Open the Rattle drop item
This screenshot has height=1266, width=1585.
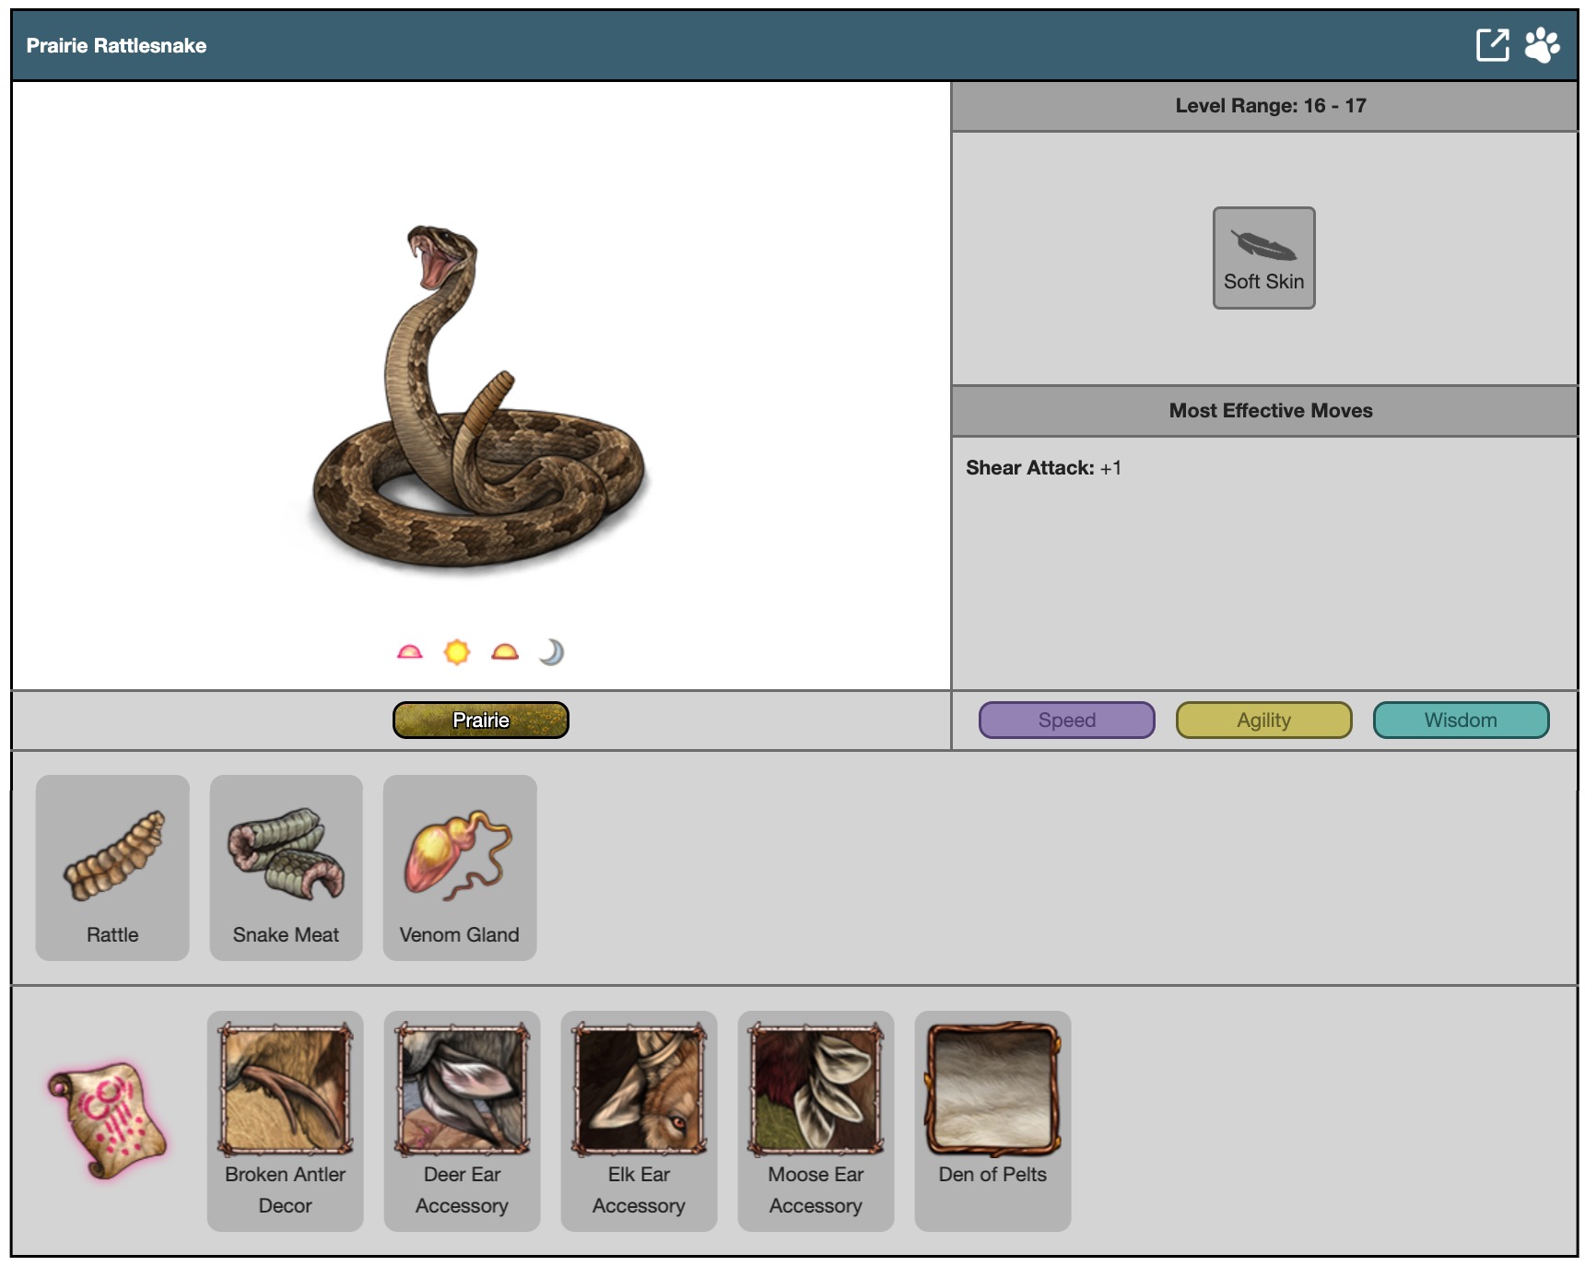click(x=112, y=868)
